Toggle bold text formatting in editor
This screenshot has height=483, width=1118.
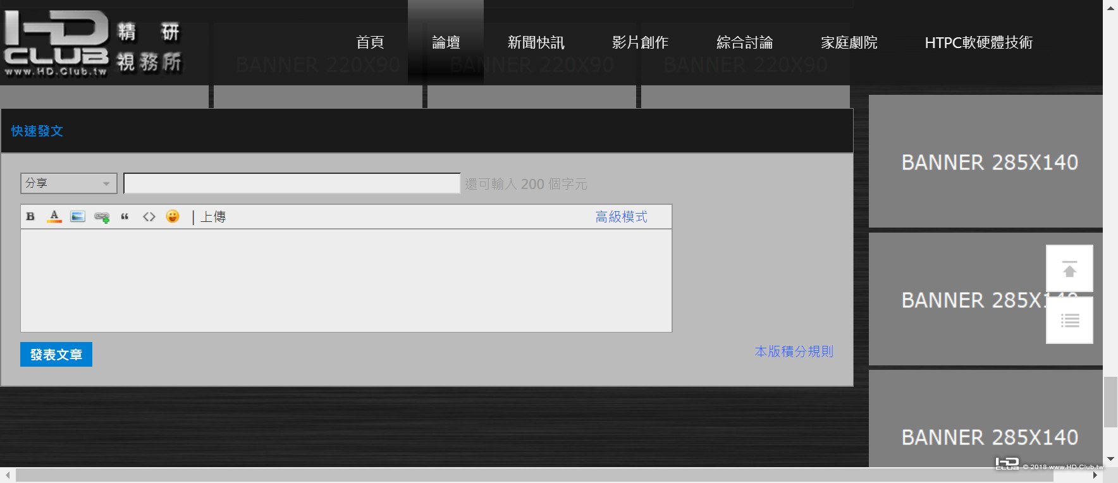point(30,216)
